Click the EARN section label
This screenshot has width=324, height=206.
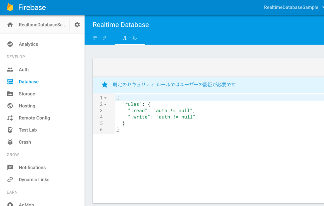12,192
